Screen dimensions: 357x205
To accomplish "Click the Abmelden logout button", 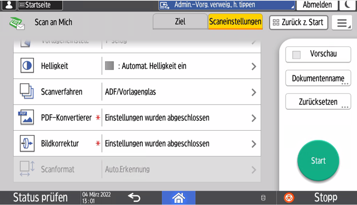I will 317,5.
